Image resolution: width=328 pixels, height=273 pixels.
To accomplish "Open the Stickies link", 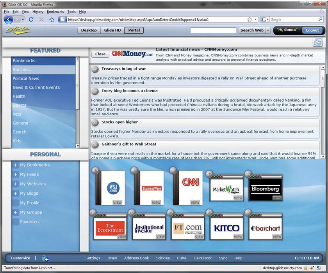I will click(163, 258).
